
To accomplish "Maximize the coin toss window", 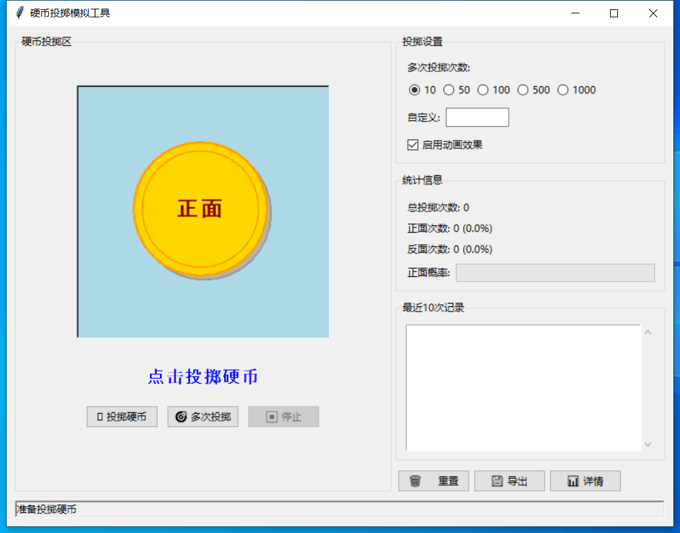I will coord(614,13).
